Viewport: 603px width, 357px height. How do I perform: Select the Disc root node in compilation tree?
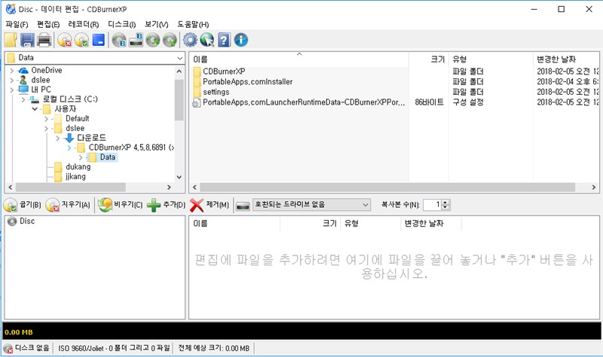27,221
